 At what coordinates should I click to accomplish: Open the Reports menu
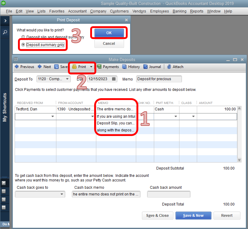(197, 11)
